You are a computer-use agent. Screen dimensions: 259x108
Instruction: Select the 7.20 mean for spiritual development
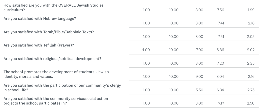click(220, 63)
